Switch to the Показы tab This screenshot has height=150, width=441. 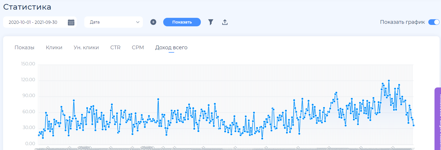pyautogui.click(x=24, y=48)
